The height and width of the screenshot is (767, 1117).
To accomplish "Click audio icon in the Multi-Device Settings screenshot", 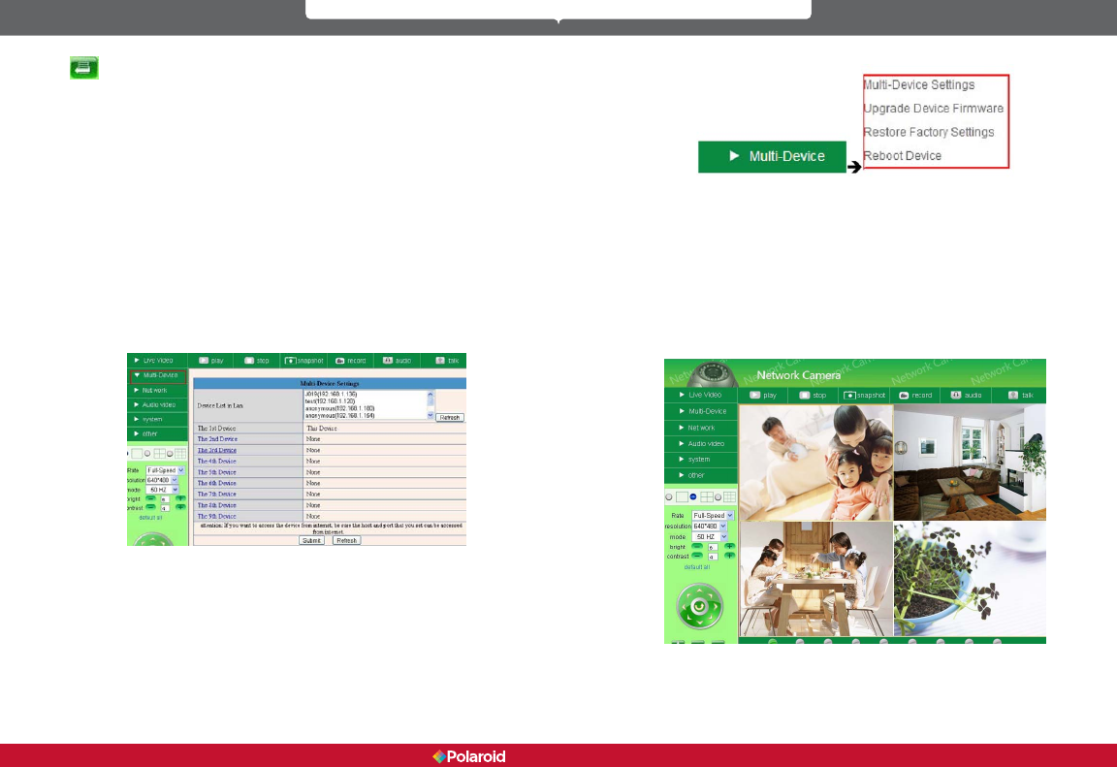I will (388, 361).
